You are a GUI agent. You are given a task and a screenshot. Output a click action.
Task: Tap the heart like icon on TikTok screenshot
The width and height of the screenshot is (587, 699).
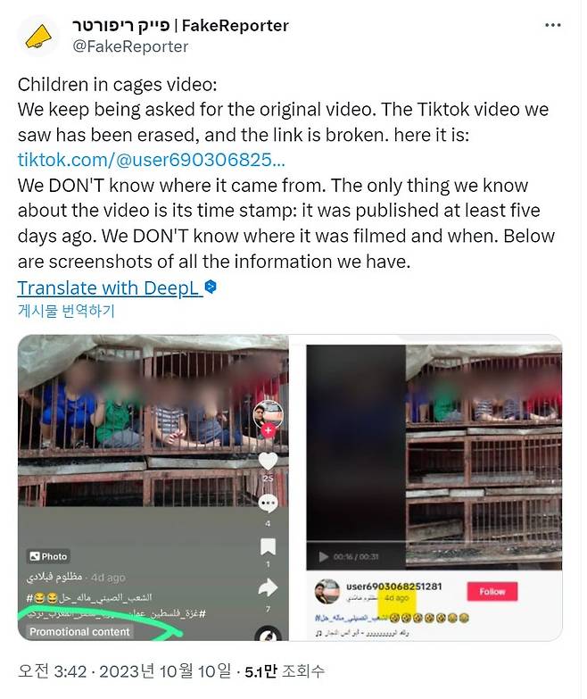pyautogui.click(x=269, y=462)
